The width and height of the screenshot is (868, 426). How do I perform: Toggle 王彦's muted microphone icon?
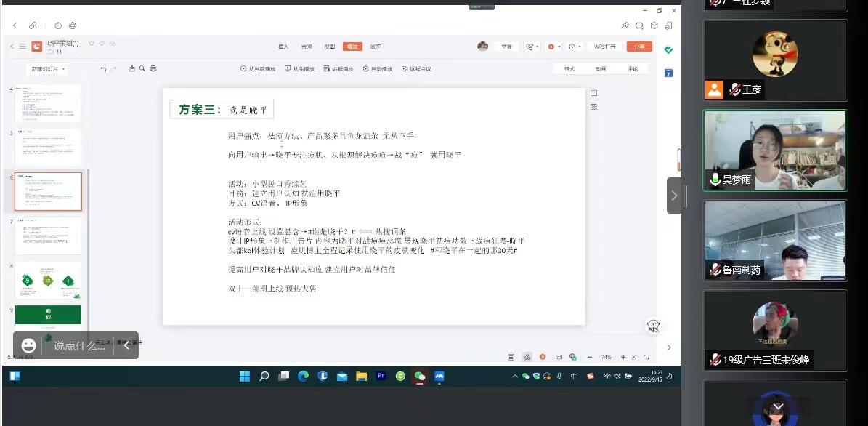coord(735,89)
